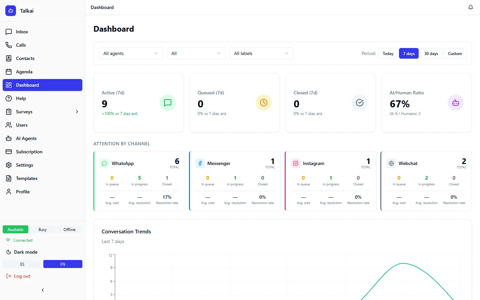Click Dashboard breadcrumb in top bar
Screen dimensions: 480x300
(x=102, y=7)
